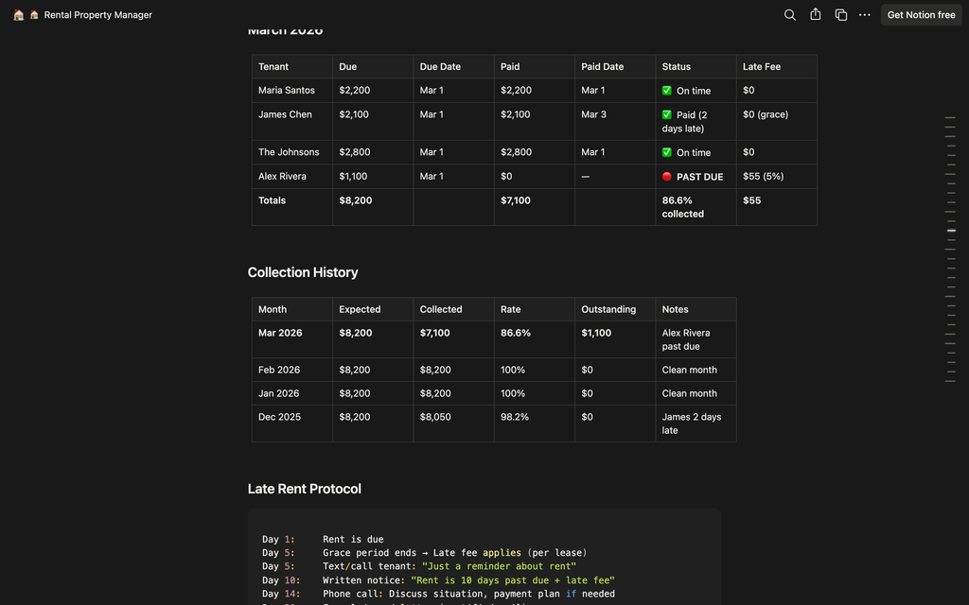
Task: Click the green checkmark in James Chen row
Action: click(x=666, y=114)
